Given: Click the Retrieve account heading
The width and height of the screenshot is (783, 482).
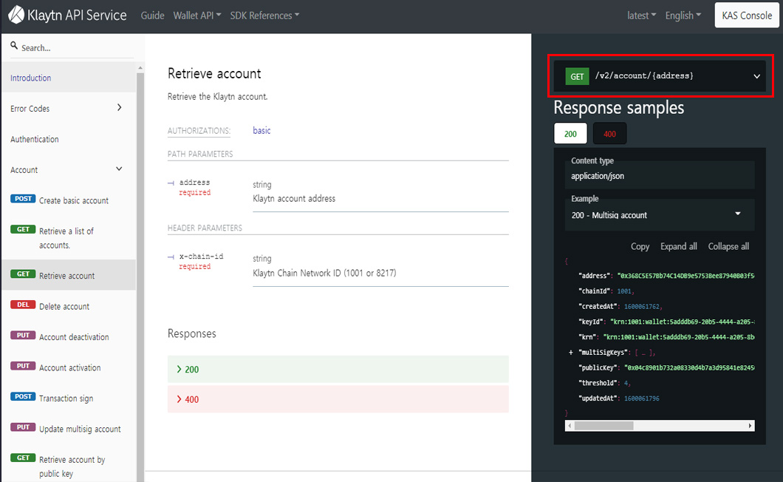Looking at the screenshot, I should pos(214,73).
